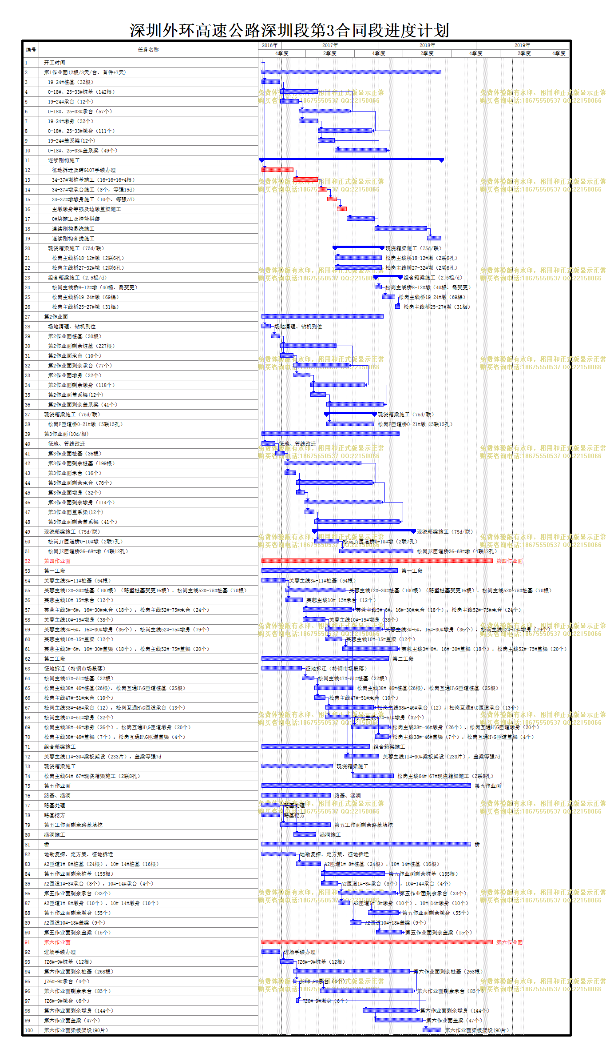Click the long red Gantt bar for 第六作业面
The height and width of the screenshot is (1057, 606).
click(377, 942)
